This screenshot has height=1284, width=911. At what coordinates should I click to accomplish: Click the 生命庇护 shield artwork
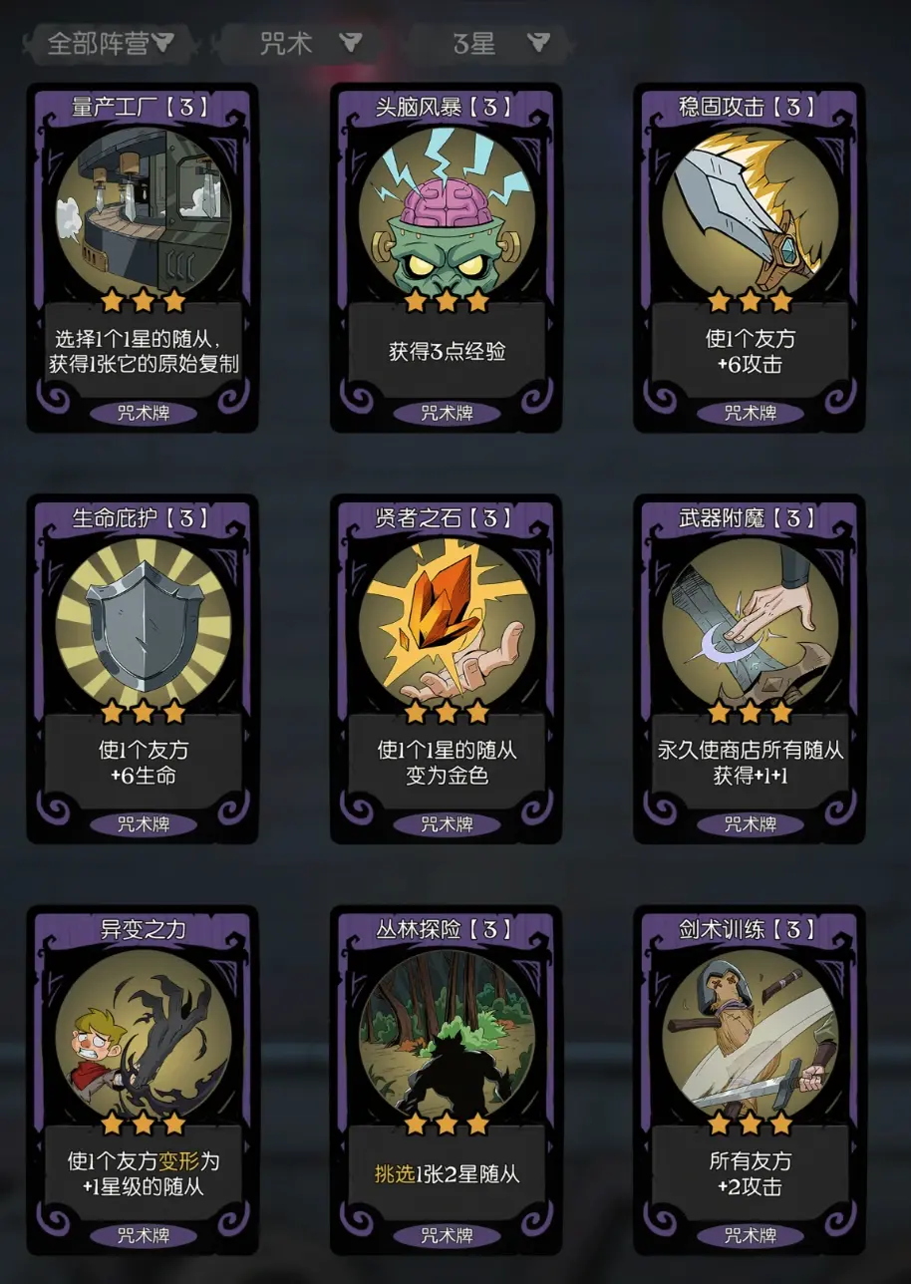[x=143, y=623]
